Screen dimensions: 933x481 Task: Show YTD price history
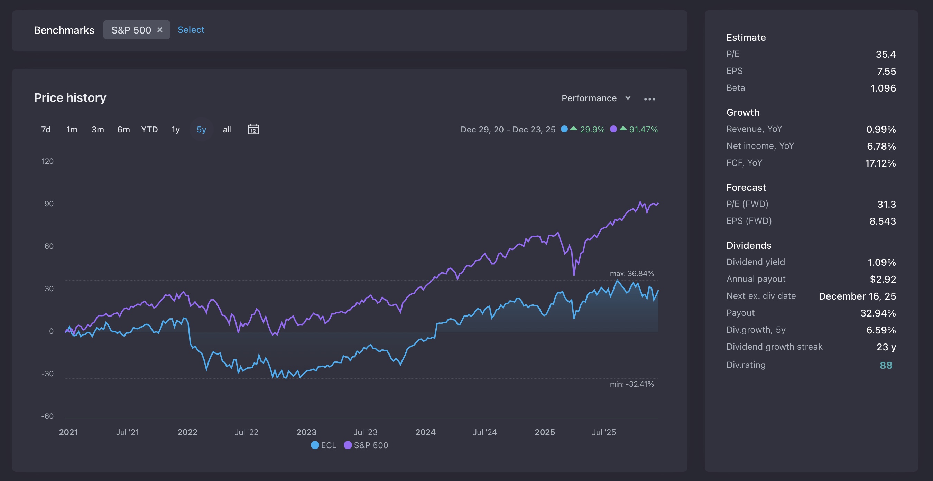[x=149, y=129]
